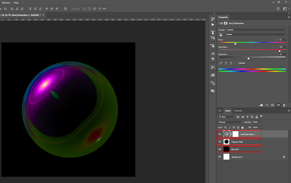Open the Master channel dropdown
291x183 pixels.
coord(256,35)
